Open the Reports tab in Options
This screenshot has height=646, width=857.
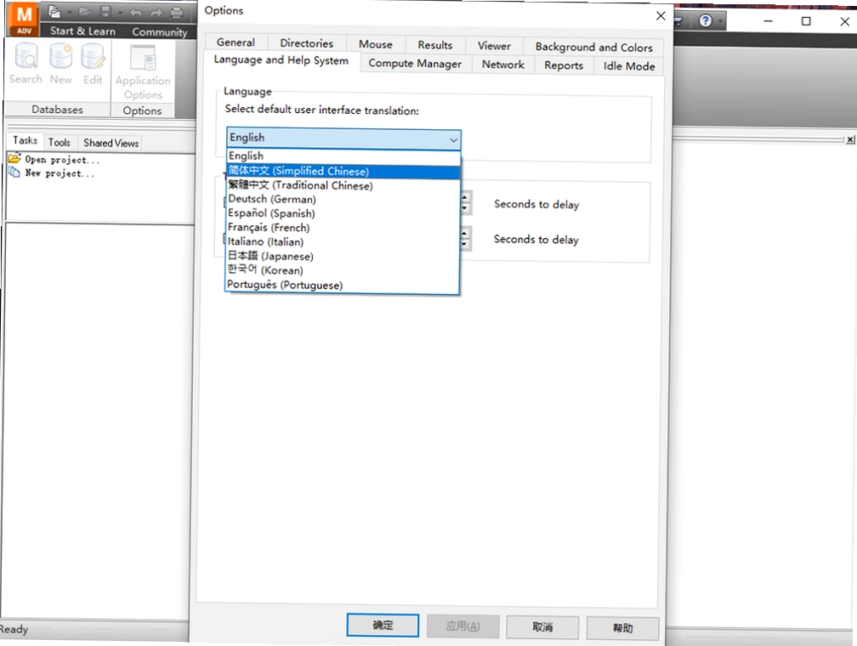(564, 65)
